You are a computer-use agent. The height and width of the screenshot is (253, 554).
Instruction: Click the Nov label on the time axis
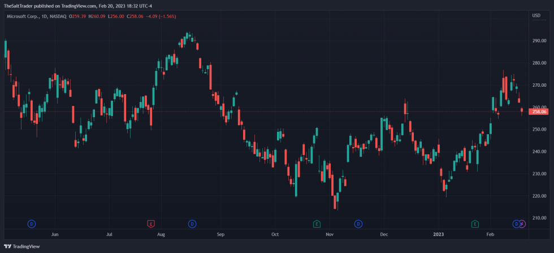[x=330, y=233]
